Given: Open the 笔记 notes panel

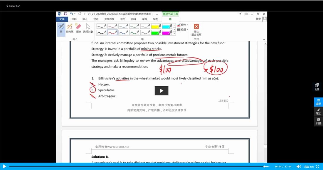Looking at the screenshot, I should tap(319, 112).
